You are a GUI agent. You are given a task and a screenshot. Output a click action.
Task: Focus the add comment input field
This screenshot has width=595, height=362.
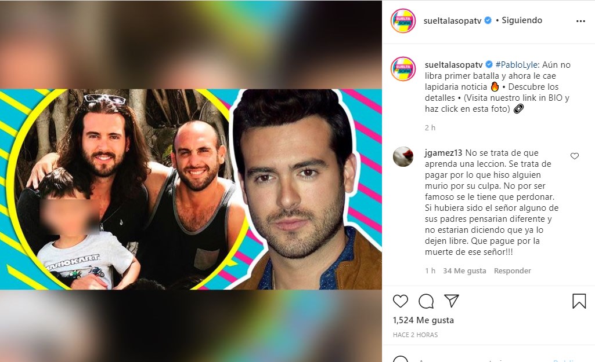pyautogui.click(x=482, y=359)
